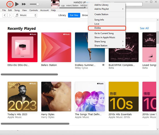Open the View menu
The width and height of the screenshot is (159, 135).
click(x=25, y=10)
